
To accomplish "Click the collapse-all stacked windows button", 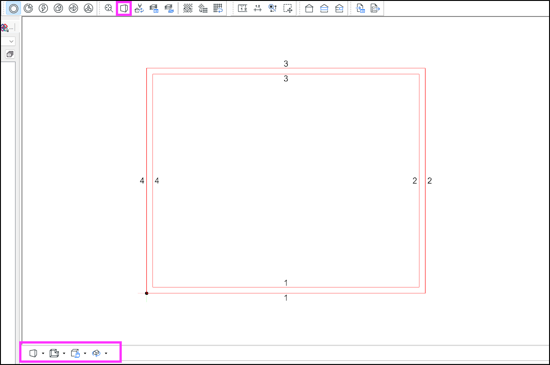I will point(10,54).
